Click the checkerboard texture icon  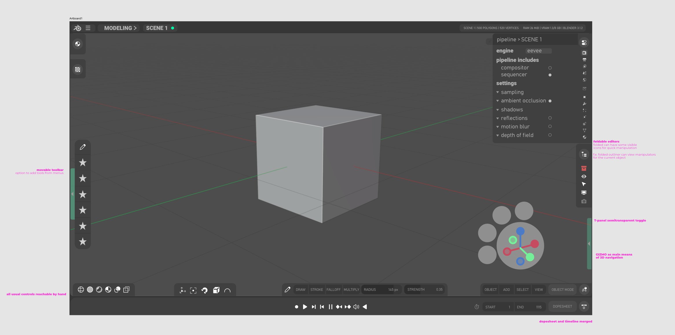pyautogui.click(x=78, y=69)
